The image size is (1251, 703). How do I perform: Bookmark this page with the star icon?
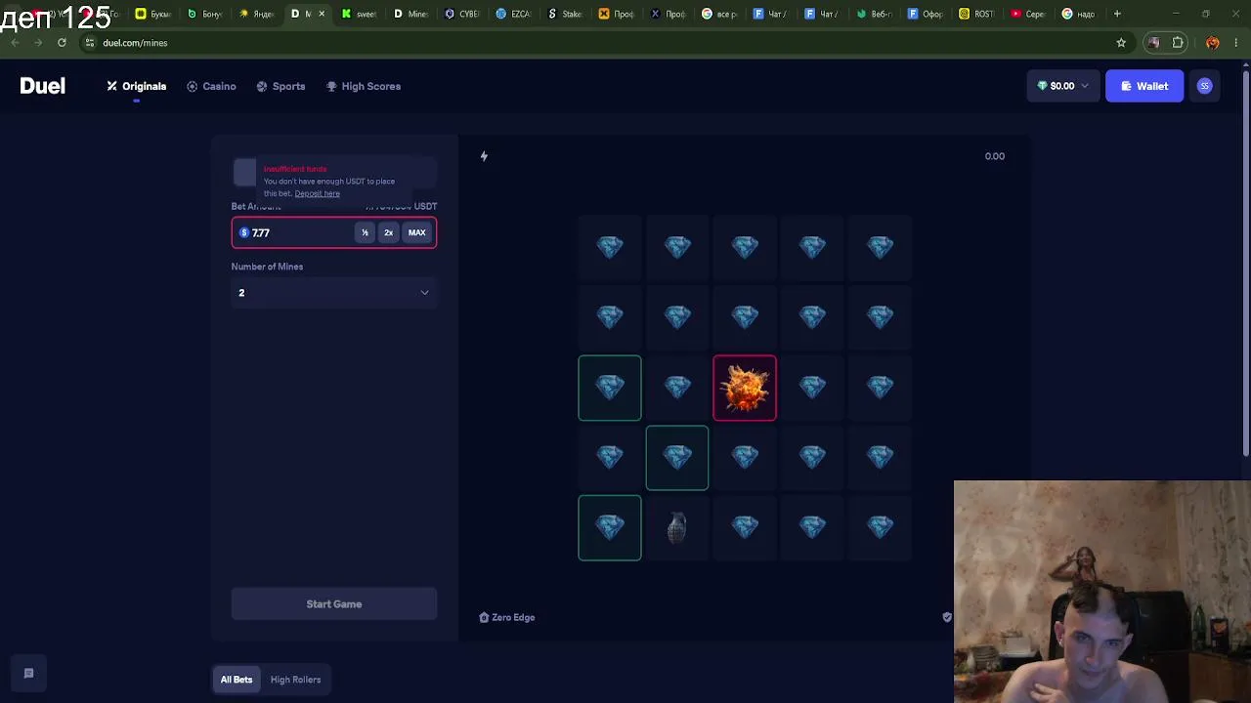(1121, 43)
